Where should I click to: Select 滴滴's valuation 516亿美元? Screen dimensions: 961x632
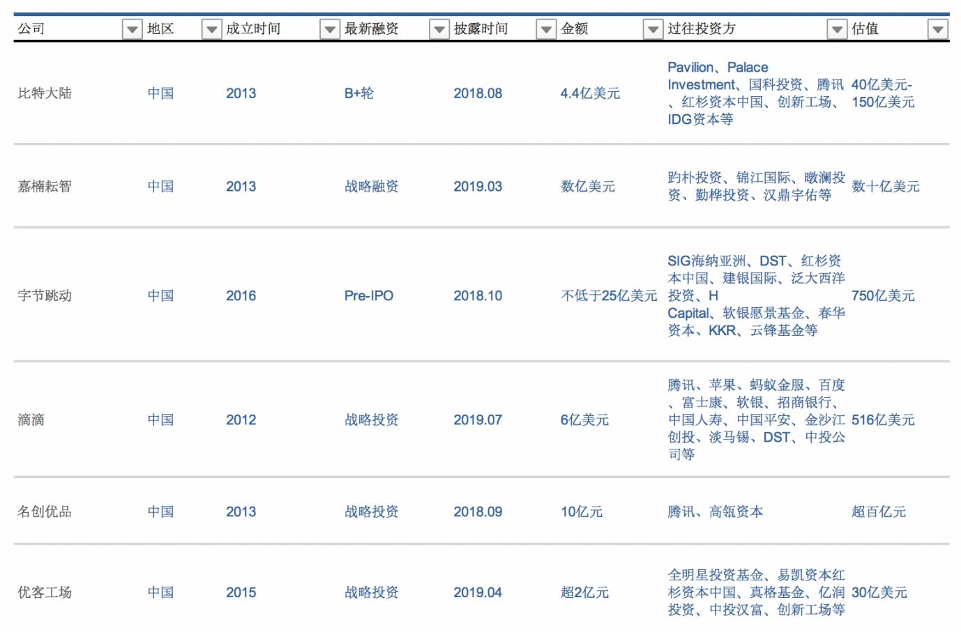(x=881, y=419)
